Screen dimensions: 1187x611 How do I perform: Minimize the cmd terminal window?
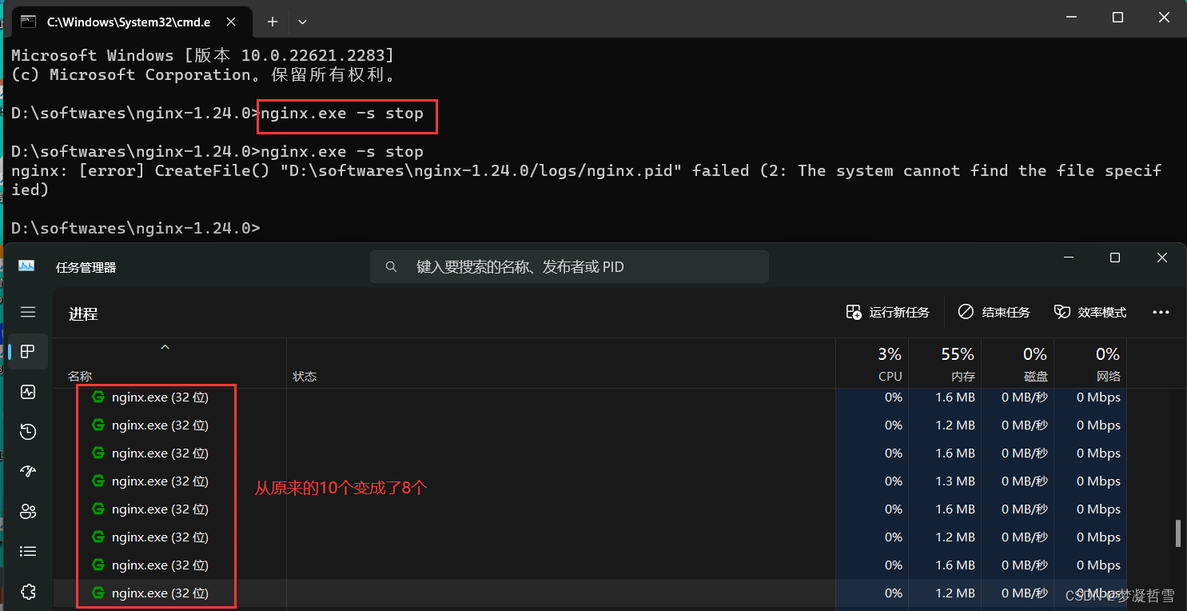pos(1071,18)
